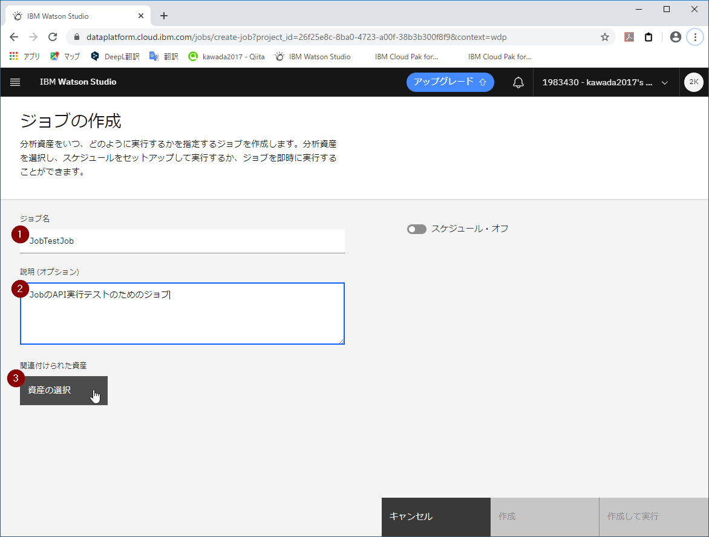Viewport: 709px width, 537px height.
Task: Open the Chrome three-dot menu
Action: click(x=695, y=37)
